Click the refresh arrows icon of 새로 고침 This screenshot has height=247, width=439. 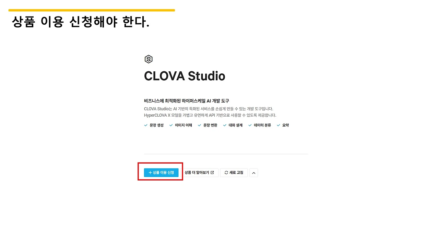[x=226, y=173]
